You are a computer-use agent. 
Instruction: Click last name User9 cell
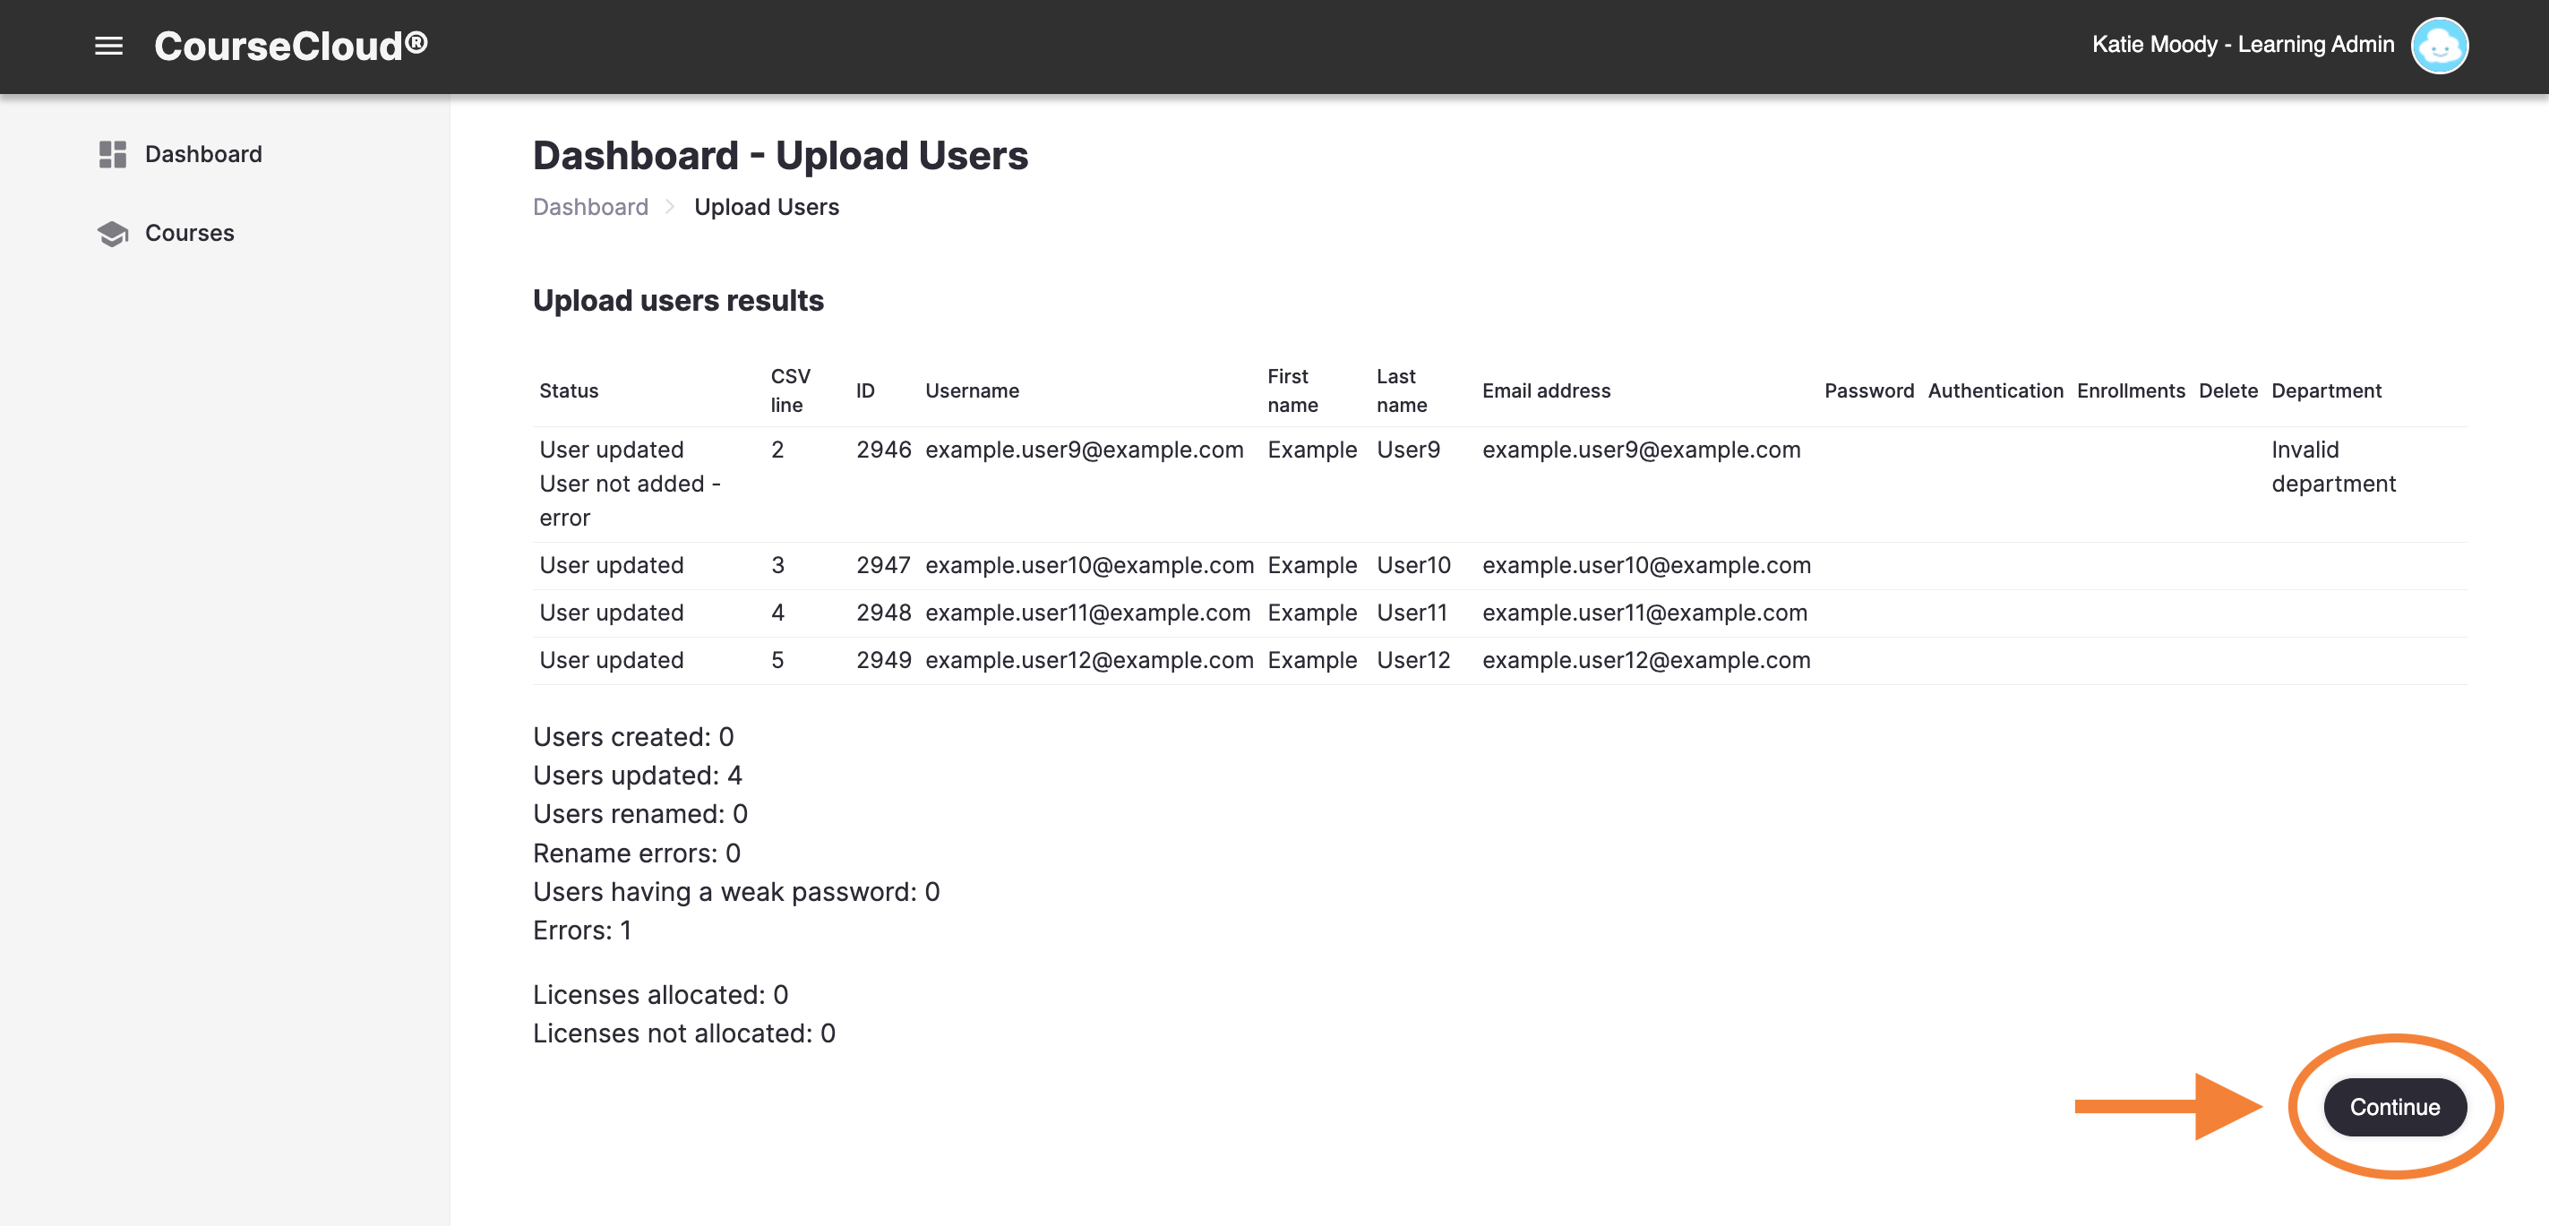(x=1407, y=450)
